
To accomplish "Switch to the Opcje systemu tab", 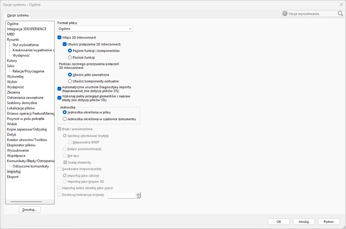I will pos(18,15).
